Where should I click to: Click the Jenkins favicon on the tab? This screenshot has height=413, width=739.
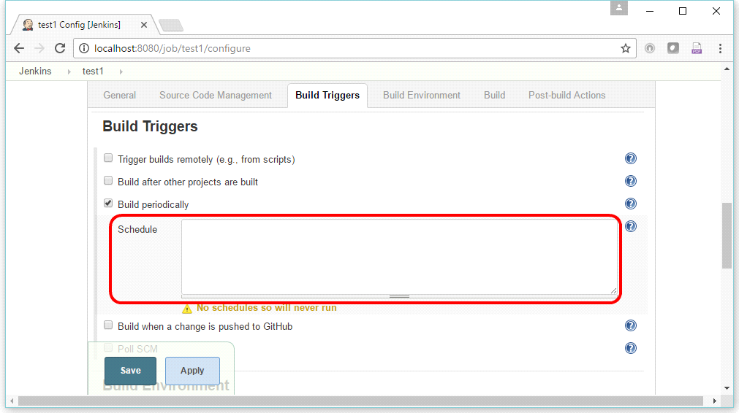coord(28,25)
